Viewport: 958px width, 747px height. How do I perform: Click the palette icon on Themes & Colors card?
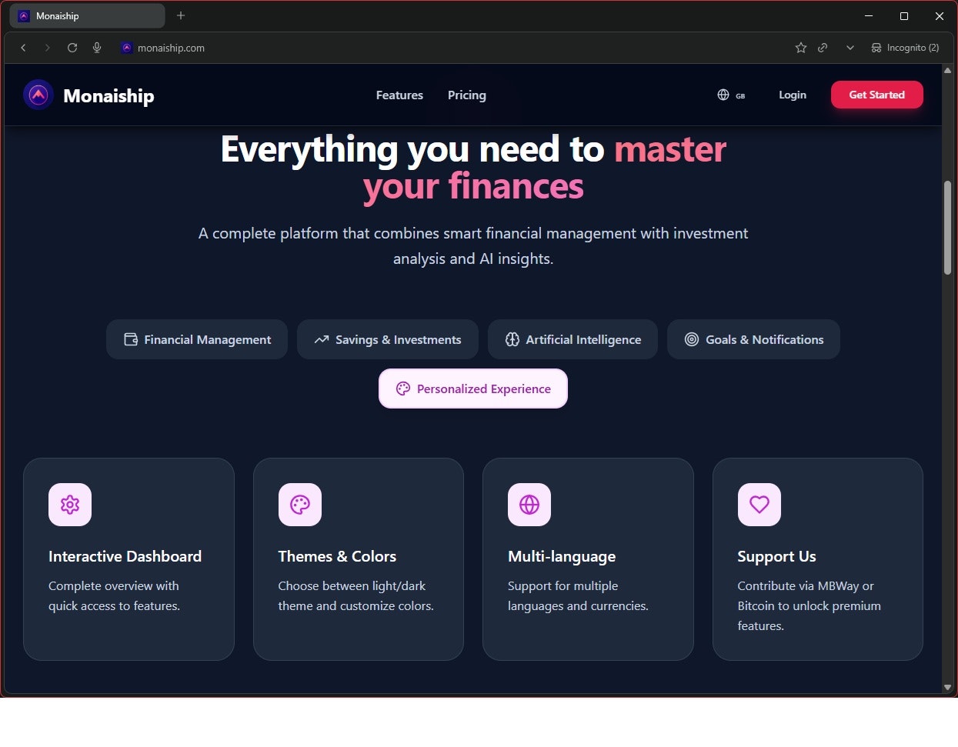pos(300,505)
